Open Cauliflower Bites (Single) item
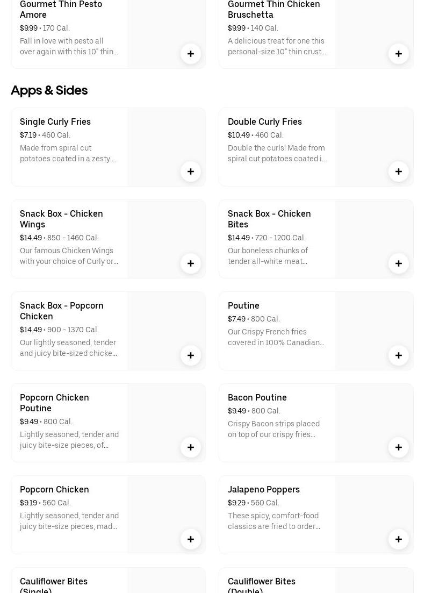432x593 pixels. 54,583
